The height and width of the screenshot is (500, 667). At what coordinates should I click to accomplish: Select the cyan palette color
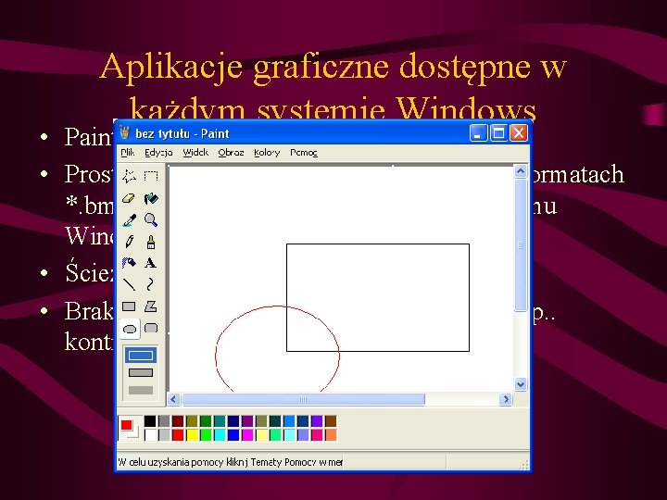tap(220, 435)
